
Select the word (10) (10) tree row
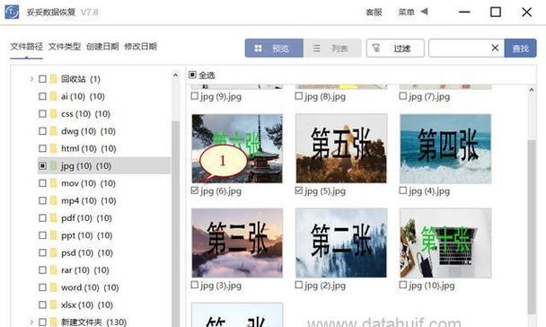tap(104, 287)
